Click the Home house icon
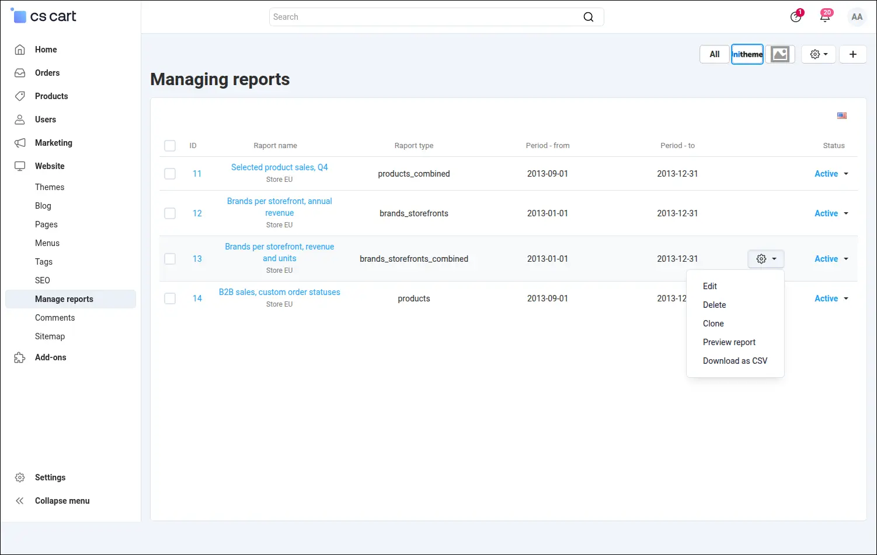The image size is (877, 555). click(20, 50)
